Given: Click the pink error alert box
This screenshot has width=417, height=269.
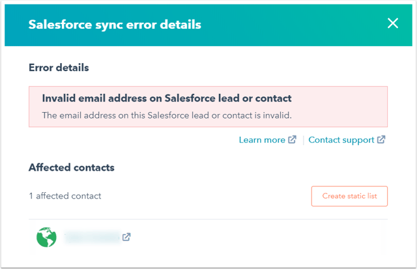Looking at the screenshot, I should [208, 107].
